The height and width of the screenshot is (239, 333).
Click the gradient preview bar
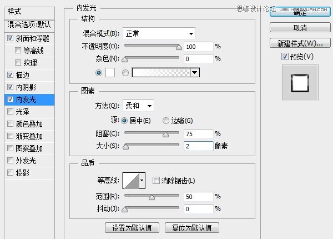pos(161,73)
